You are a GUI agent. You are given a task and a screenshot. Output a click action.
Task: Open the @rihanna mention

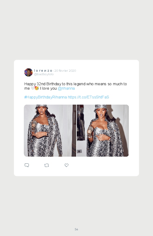(x=66, y=88)
